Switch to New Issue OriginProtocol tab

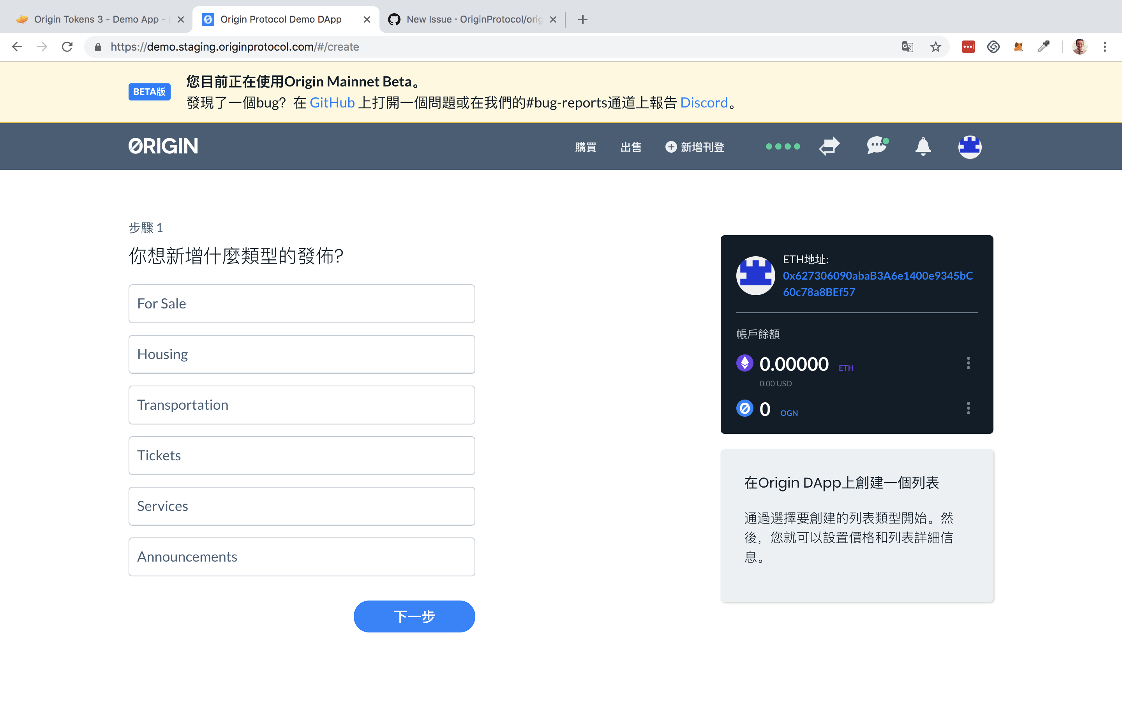pyautogui.click(x=471, y=19)
